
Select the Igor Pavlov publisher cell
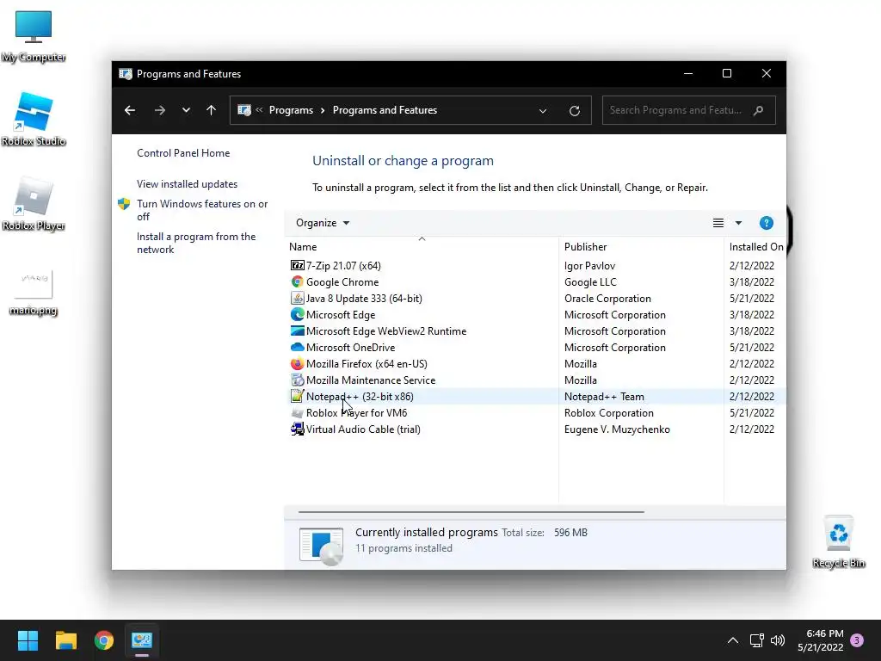point(589,266)
